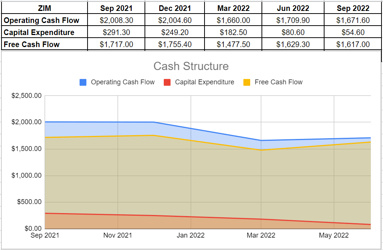This screenshot has width=383, height=250.
Task: Click the red Capital Expenditure legend swatch
Action: [x=167, y=82]
